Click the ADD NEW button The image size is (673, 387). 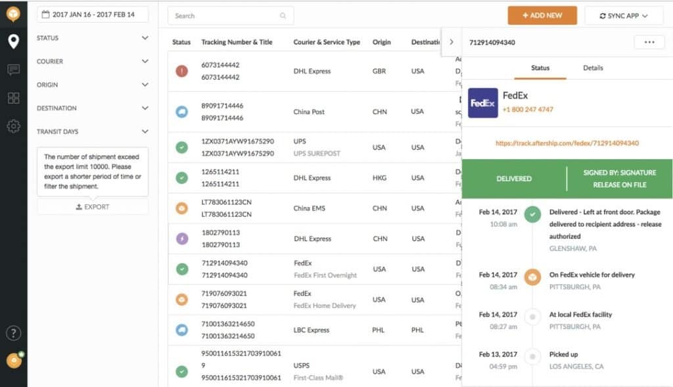(x=542, y=16)
